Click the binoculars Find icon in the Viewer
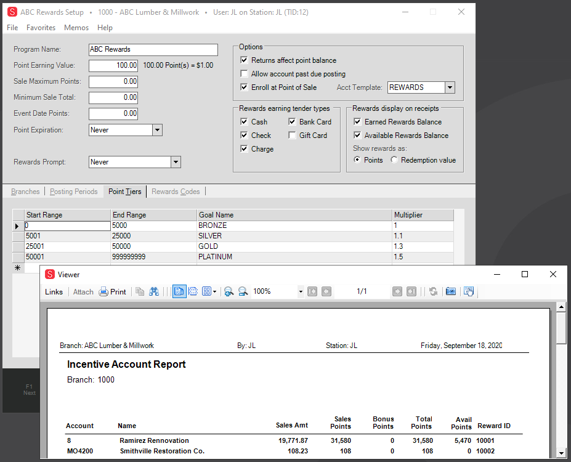The height and width of the screenshot is (462, 571). tap(154, 292)
